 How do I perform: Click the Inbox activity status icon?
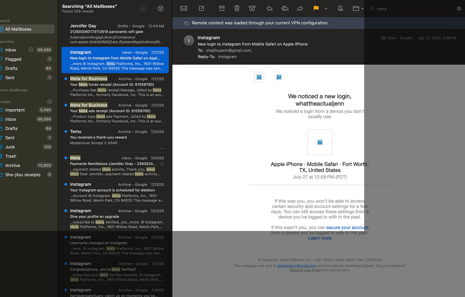31,50
